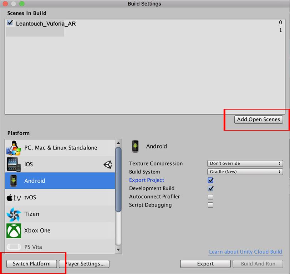Click the PC, Mac & Linux Standalone platform icon
The width and height of the screenshot is (290, 274).
tap(14, 148)
